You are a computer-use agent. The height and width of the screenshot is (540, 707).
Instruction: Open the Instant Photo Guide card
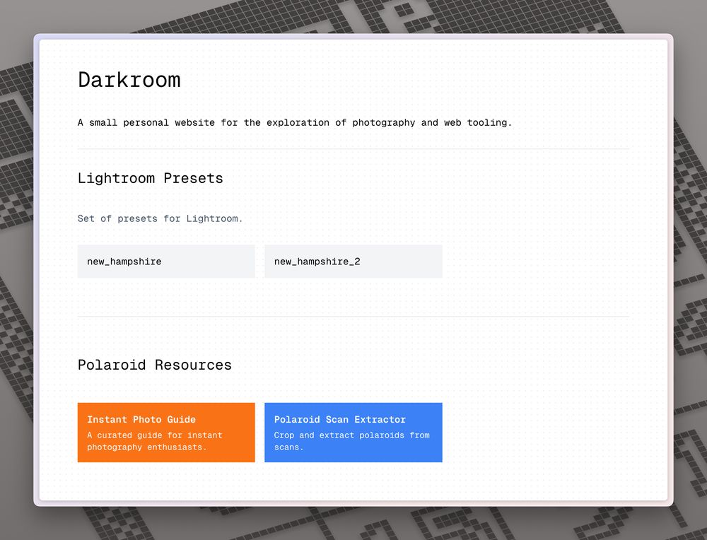(166, 433)
